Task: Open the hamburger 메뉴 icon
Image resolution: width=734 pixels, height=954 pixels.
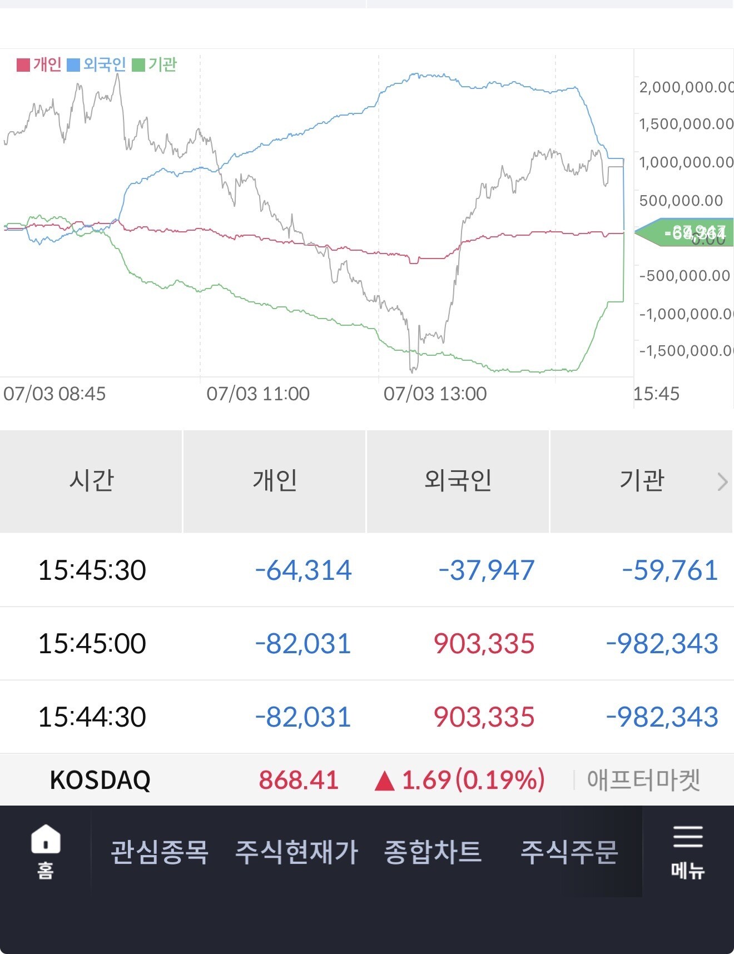Action: click(x=688, y=837)
